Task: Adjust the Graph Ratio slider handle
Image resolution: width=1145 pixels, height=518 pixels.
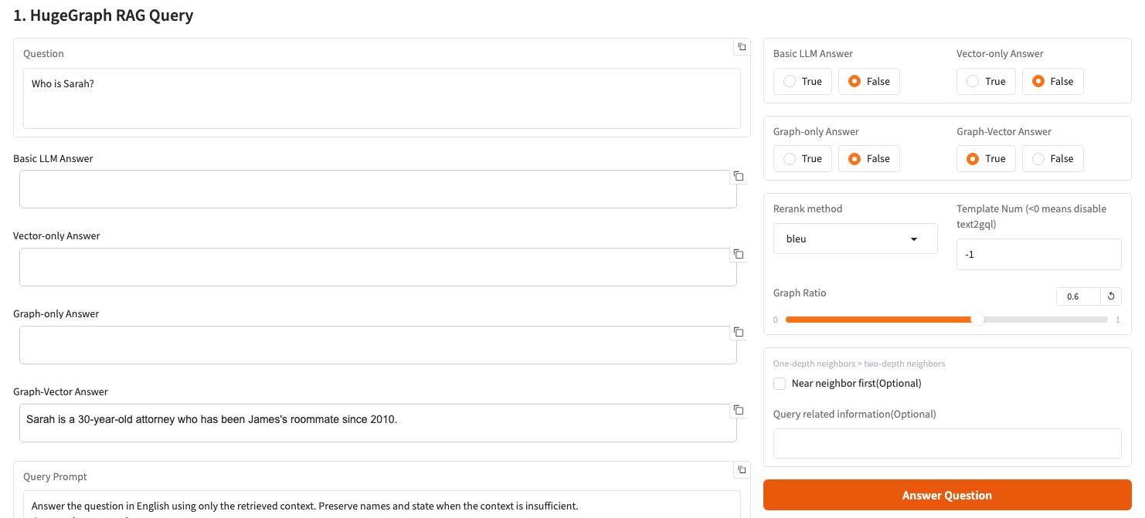Action: (977, 320)
